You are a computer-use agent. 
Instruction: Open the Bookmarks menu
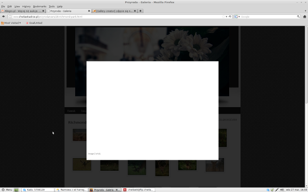tap(39, 6)
